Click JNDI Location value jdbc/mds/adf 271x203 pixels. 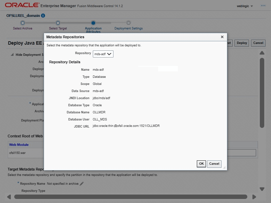click(101, 98)
